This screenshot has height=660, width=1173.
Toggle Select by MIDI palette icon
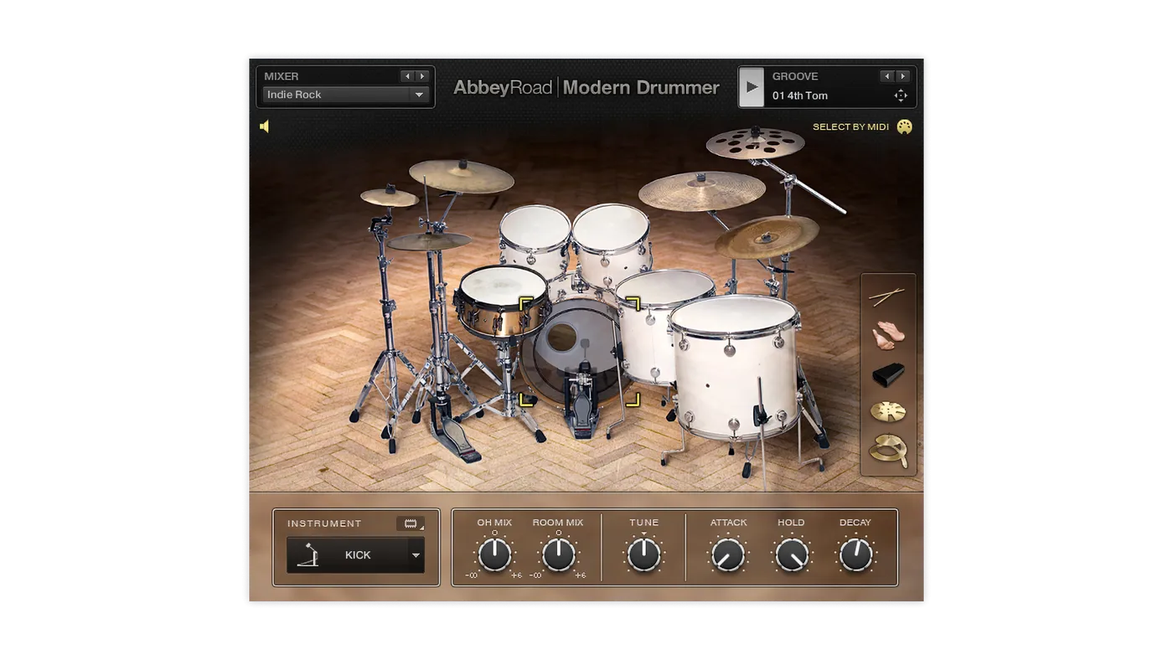click(904, 126)
